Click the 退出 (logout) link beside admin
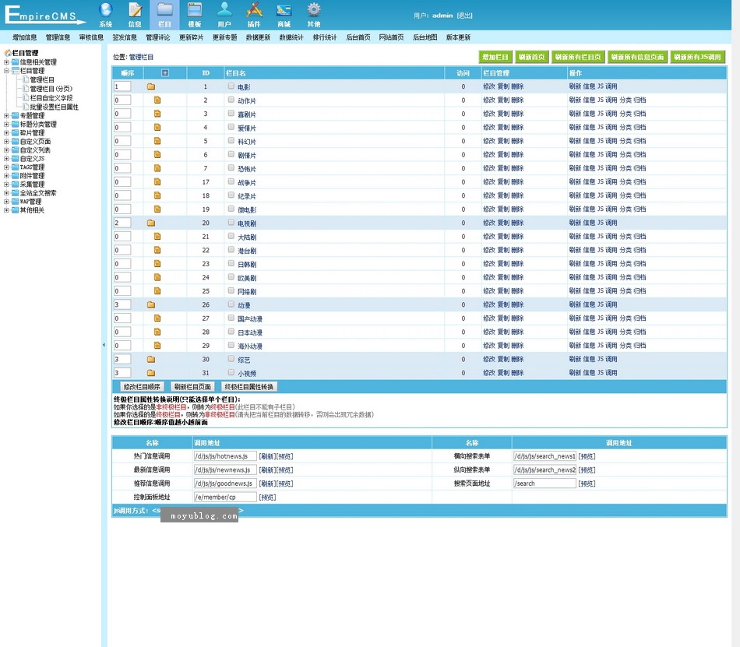The height and width of the screenshot is (647, 740). pyautogui.click(x=464, y=16)
